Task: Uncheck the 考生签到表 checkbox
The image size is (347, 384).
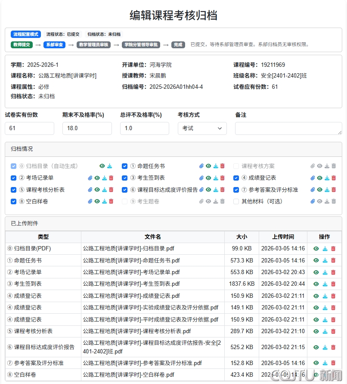Action: [x=125, y=178]
